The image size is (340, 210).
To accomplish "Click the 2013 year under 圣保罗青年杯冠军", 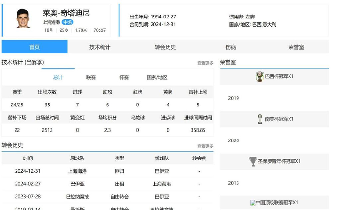I will (x=233, y=183).
